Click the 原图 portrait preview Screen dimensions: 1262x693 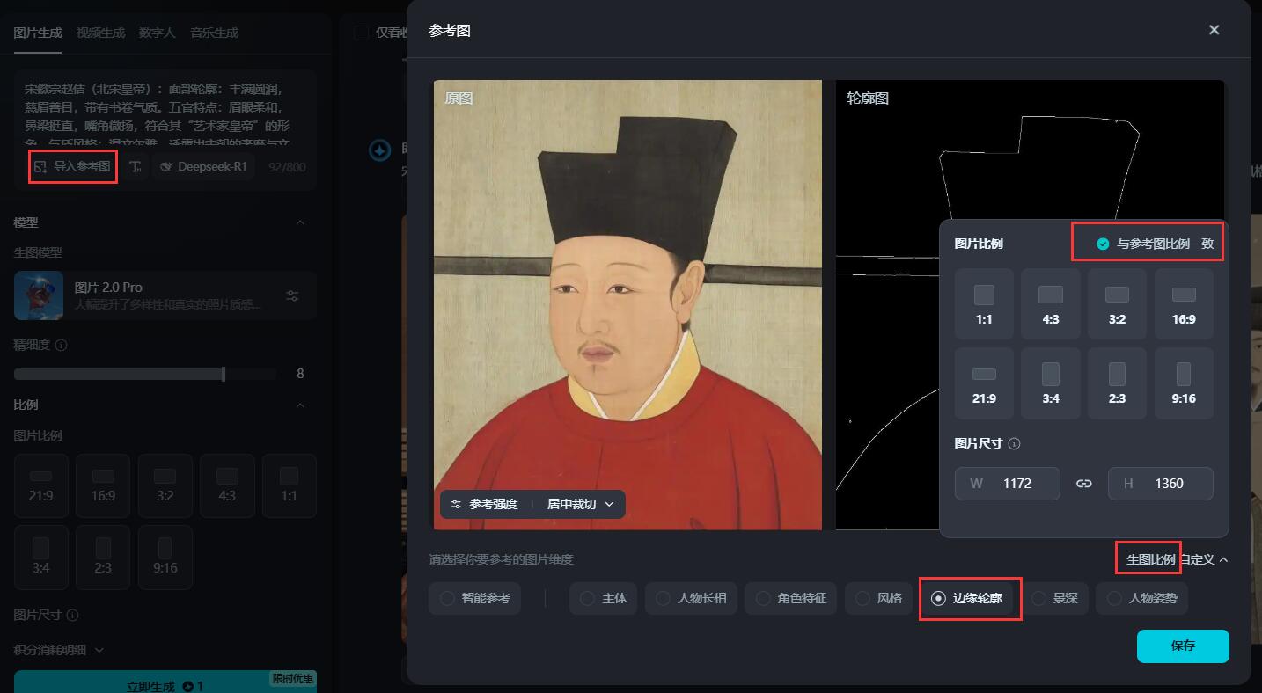pos(627,305)
